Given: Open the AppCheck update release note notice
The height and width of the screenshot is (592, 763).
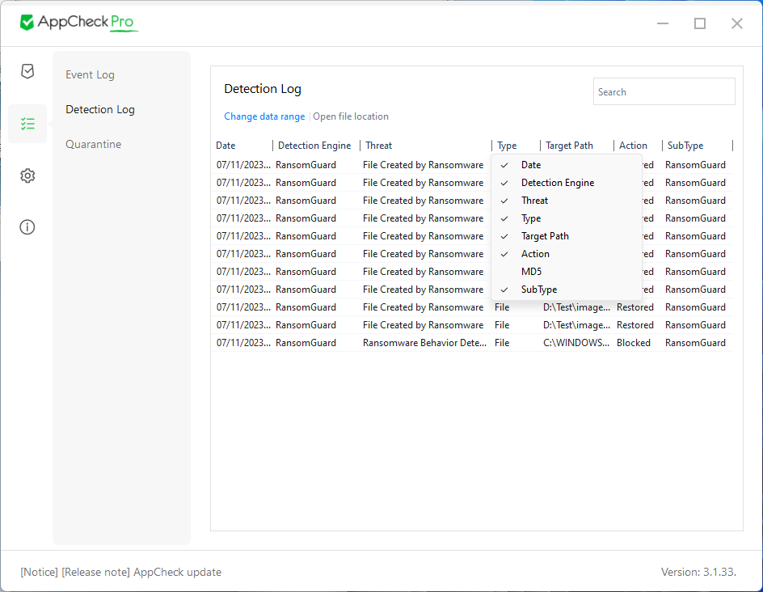Looking at the screenshot, I should pos(121,572).
